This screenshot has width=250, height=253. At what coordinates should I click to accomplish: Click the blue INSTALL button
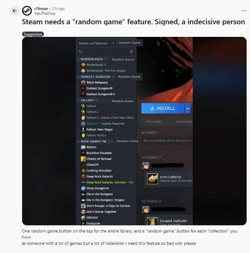163,108
